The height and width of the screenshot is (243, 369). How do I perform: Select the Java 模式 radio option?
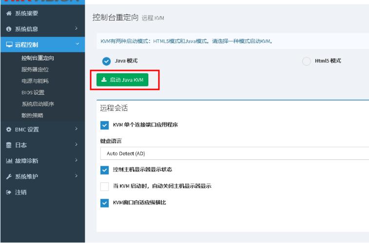(106, 61)
